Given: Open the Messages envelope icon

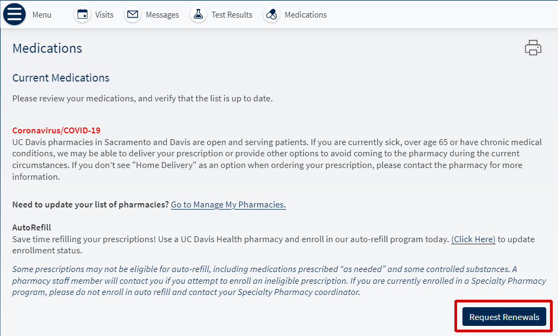Looking at the screenshot, I should (132, 14).
